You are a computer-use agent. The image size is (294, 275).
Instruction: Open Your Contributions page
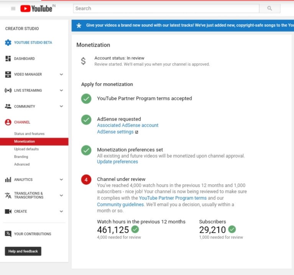tap(33, 234)
